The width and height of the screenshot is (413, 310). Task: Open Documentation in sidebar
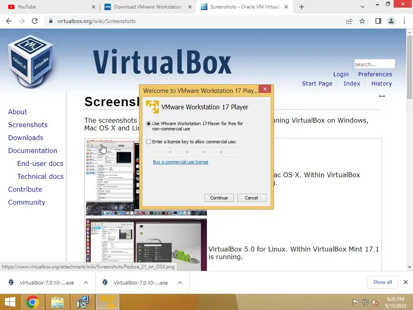[33, 151]
